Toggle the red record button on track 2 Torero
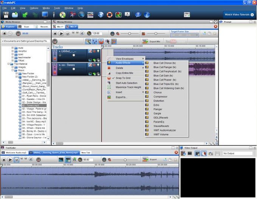This screenshot has width=257, height=199. tap(94, 65)
